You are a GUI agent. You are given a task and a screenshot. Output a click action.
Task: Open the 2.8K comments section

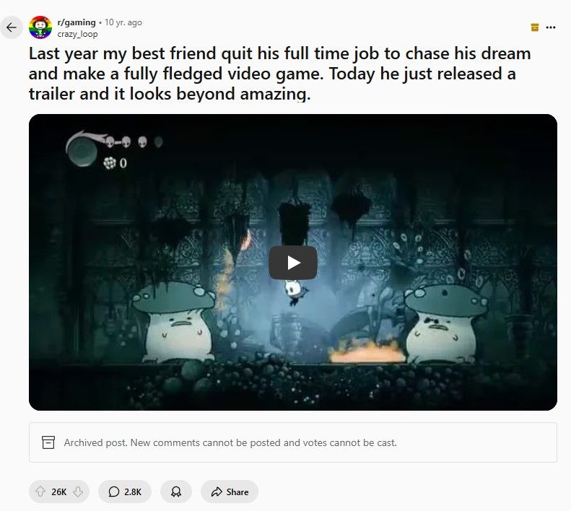(x=125, y=492)
